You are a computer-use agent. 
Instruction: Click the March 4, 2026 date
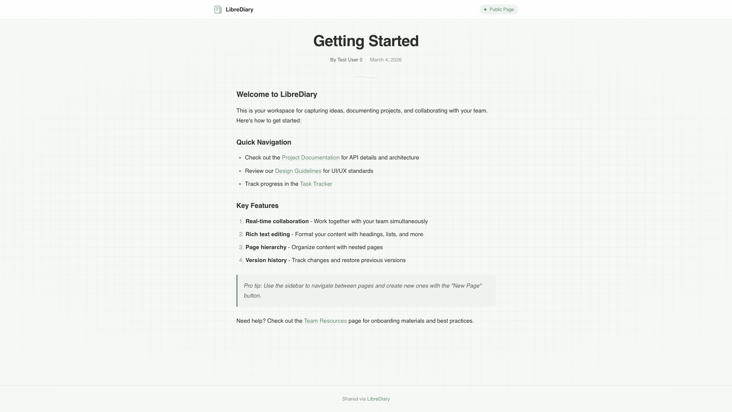(x=385, y=60)
